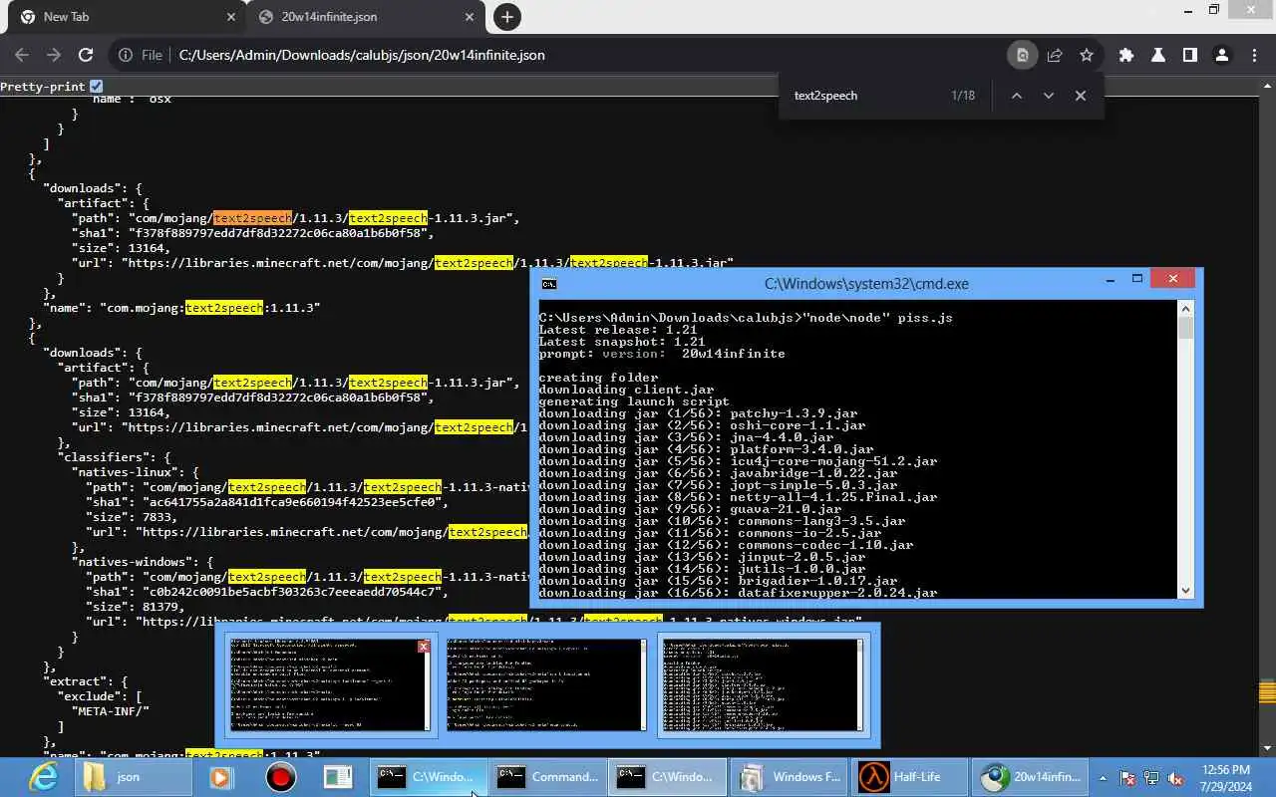The image size is (1276, 797).
Task: Click the "size": 13164 line in first artifact
Action: 121,248
